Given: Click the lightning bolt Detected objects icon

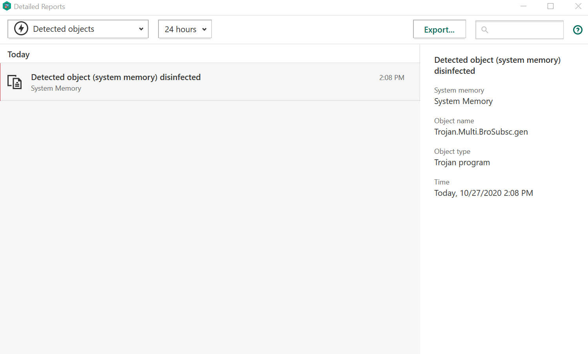Looking at the screenshot, I should coord(21,29).
